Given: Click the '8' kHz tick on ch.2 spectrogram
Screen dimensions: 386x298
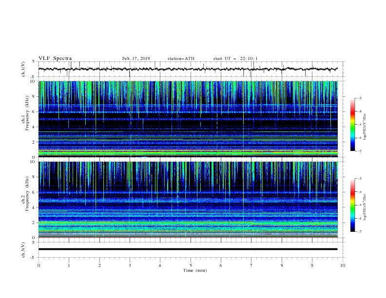Looking at the screenshot, I should (34, 177).
